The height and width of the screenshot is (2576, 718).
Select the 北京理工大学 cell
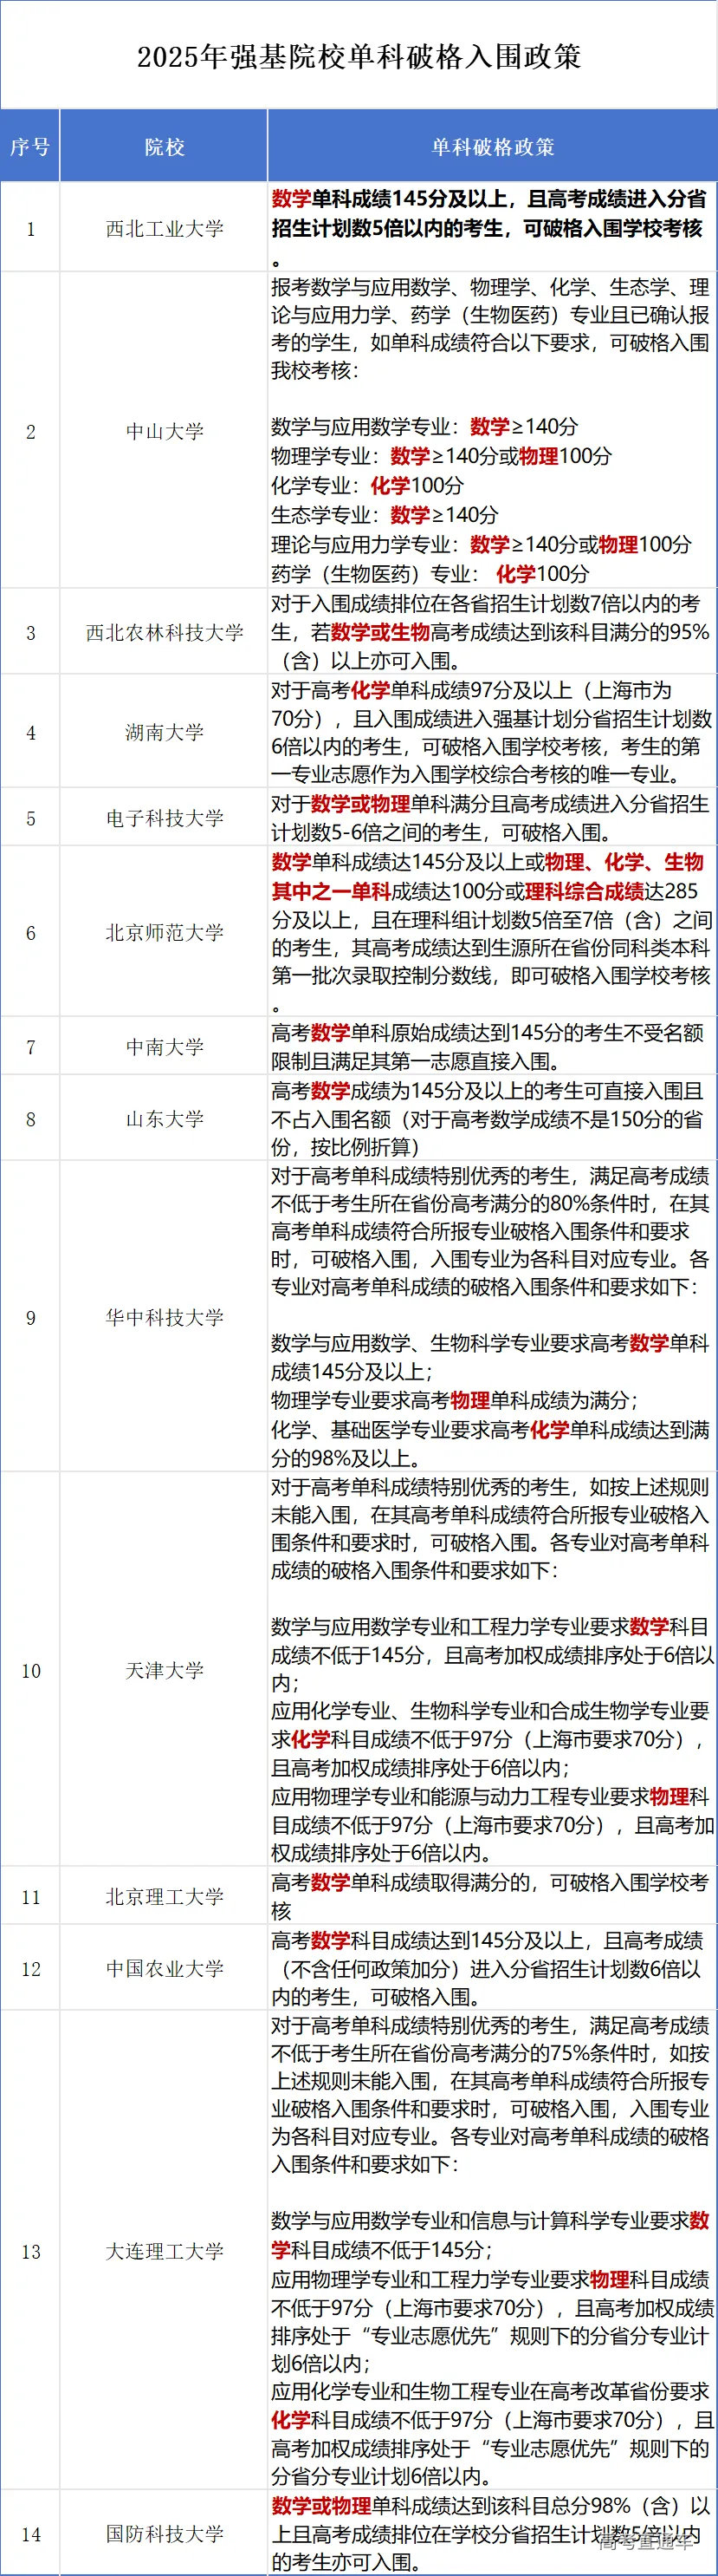(x=164, y=1897)
